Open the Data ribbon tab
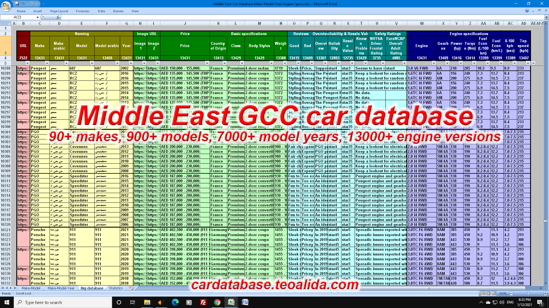Viewport: 549px width, 308px height. pyautogui.click(x=102, y=11)
